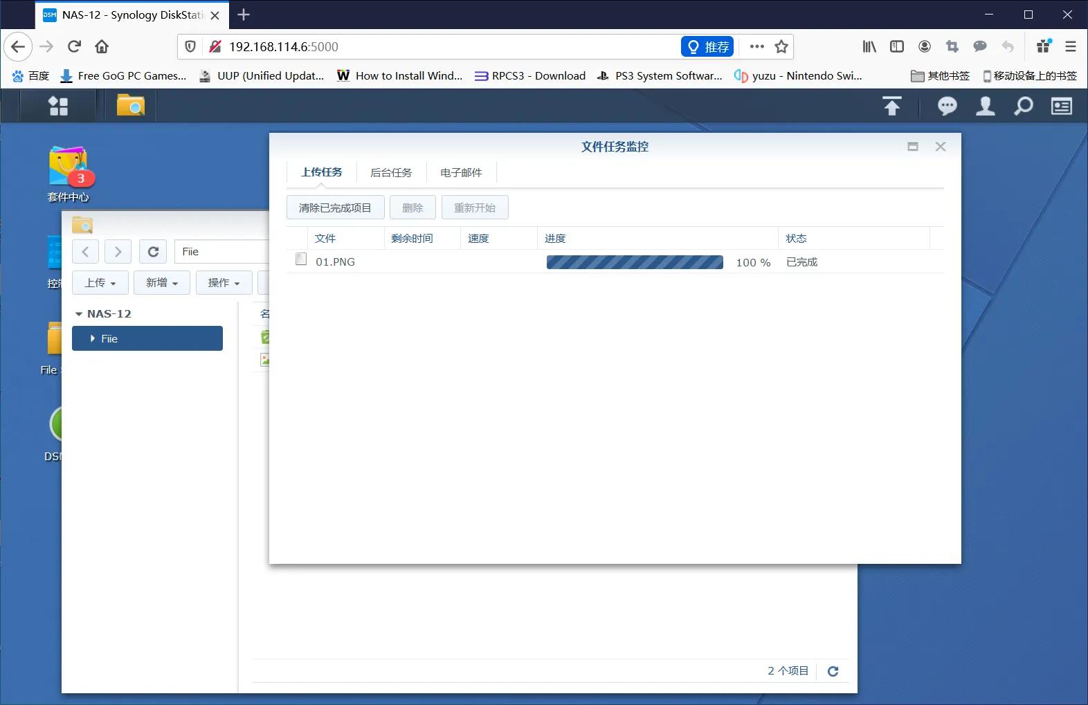Collapse the NAS-12 tree node

pos(79,314)
